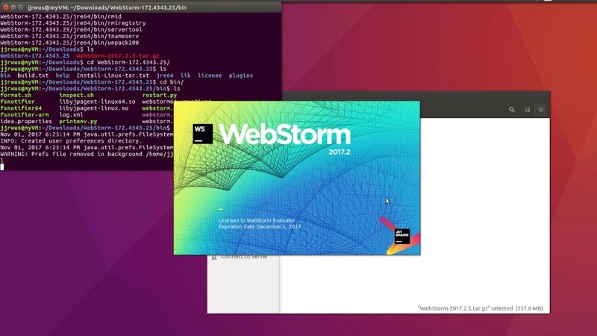Click 'Install-Linux-tar.txt' in the terminal listing
This screenshot has width=597, height=336.
113,75
